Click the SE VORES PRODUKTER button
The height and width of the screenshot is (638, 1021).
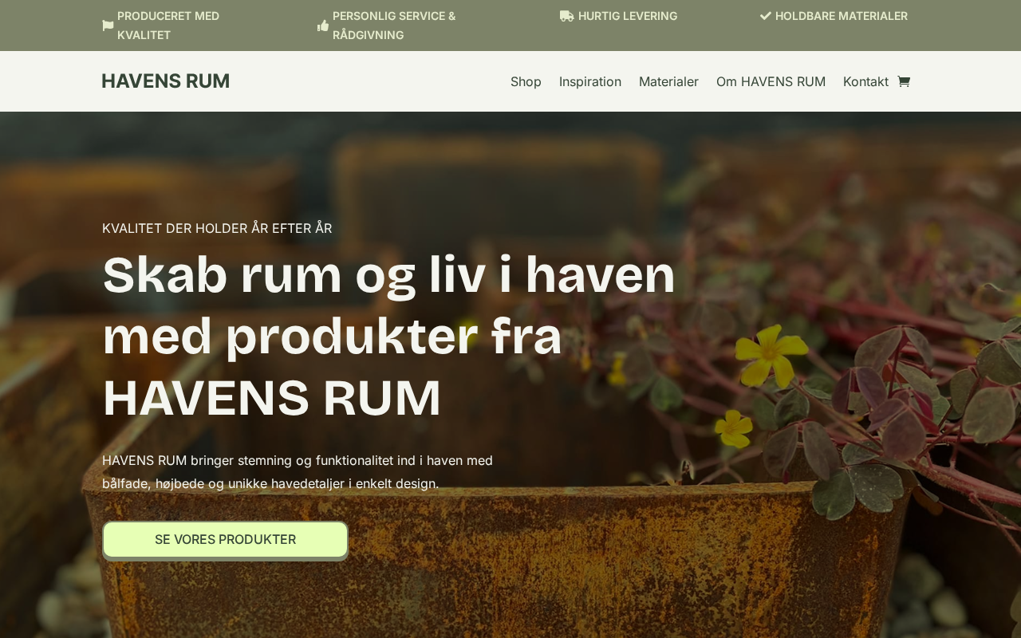225,539
